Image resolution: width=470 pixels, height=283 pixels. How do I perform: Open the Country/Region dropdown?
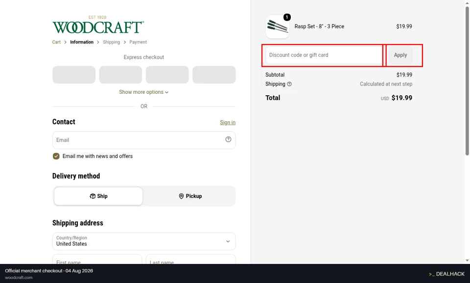point(144,241)
